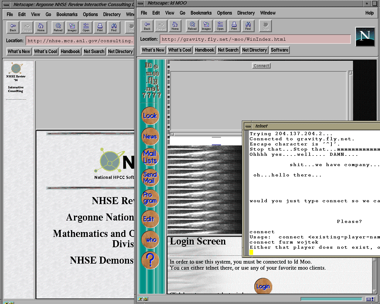Click the who round sidebar button
This screenshot has height=304, width=380.
(x=150, y=240)
